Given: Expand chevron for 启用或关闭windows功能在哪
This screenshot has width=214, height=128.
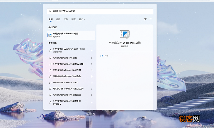Looking at the screenshot, I should coord(92,70).
